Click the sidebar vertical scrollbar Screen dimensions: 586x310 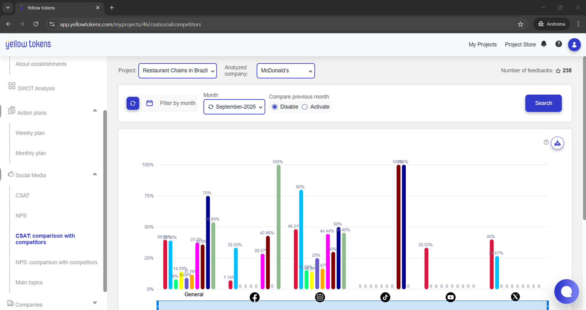(105, 201)
